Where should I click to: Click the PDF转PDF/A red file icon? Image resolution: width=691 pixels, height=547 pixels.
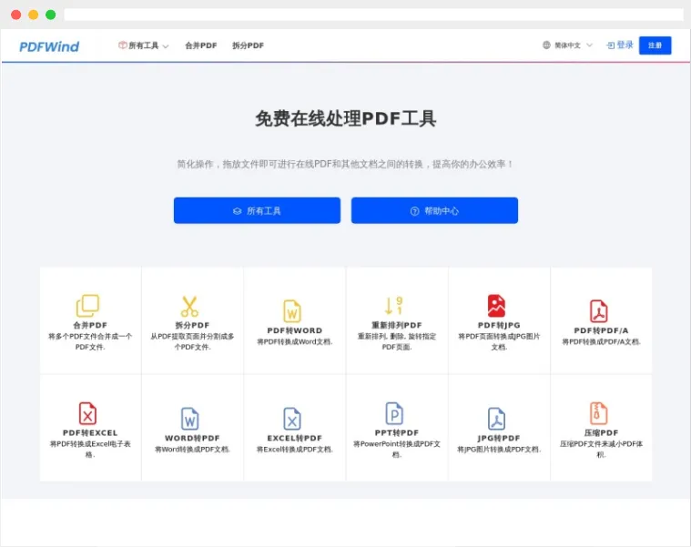pos(599,311)
